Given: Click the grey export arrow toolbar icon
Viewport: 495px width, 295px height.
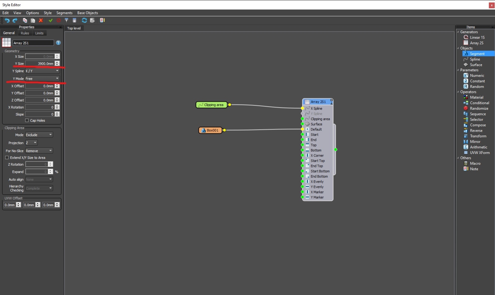Looking at the screenshot, I should [x=92, y=21].
